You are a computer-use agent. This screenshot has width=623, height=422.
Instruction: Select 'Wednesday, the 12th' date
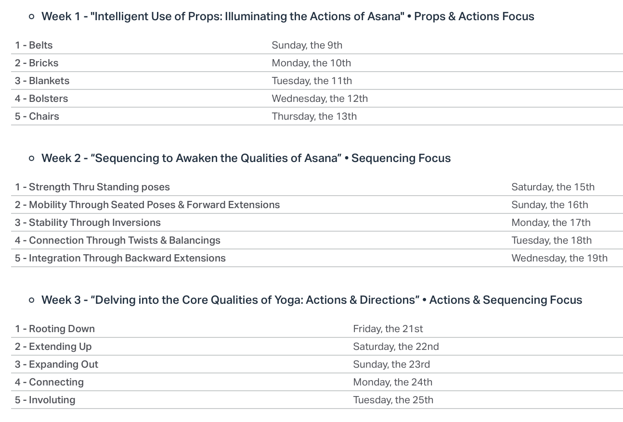pos(320,99)
